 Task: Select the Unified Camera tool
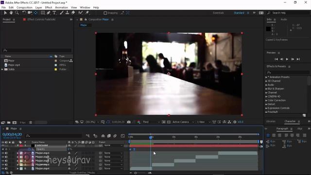30,13
